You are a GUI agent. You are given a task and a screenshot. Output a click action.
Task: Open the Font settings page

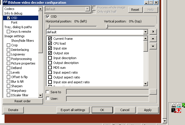tap(14, 22)
